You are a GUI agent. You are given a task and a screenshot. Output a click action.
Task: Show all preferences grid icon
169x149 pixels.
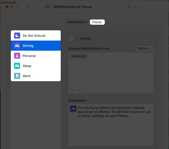tap(47, 7)
